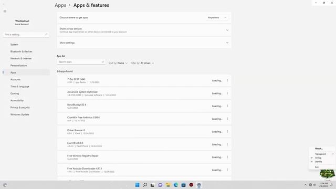Screen dimensions: 336x189
Task: Select Apps in the settings sidebar
Action: coord(26,72)
